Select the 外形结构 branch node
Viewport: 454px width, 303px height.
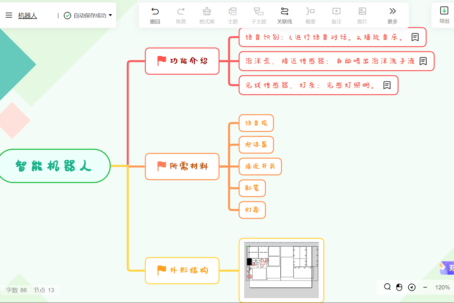[182, 270]
